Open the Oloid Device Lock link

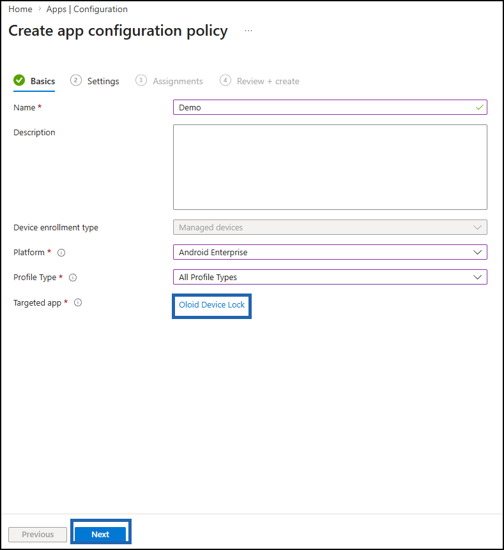tap(212, 305)
